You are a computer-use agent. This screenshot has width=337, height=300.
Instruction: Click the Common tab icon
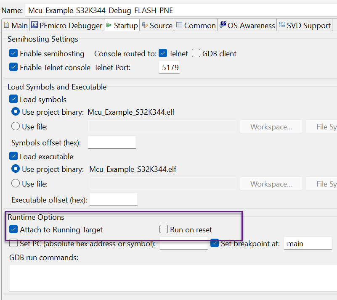click(x=180, y=25)
